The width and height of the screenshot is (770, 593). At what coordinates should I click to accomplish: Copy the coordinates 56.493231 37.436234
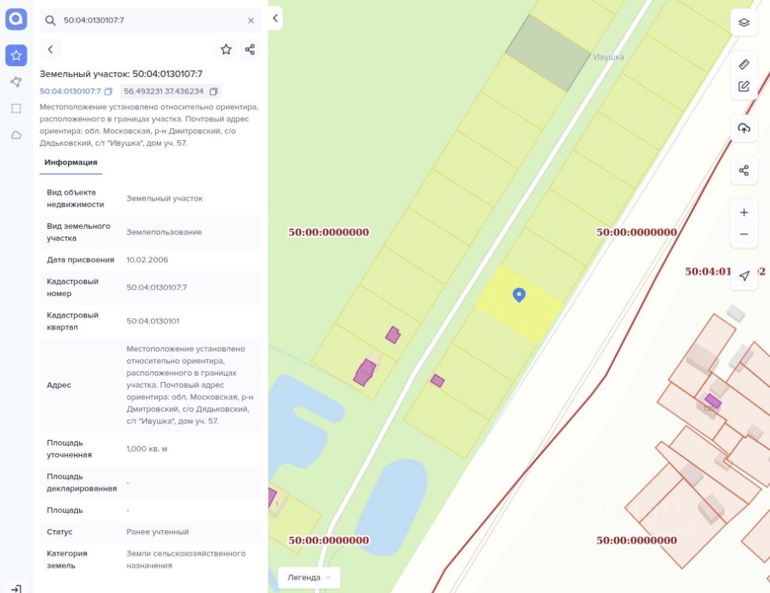point(214,92)
